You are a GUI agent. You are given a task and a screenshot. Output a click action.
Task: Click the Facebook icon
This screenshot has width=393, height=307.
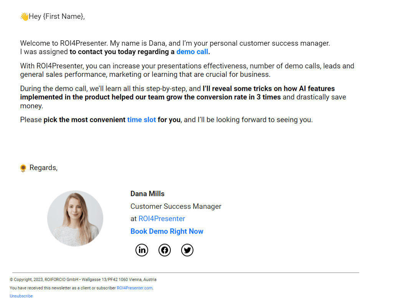(164, 250)
